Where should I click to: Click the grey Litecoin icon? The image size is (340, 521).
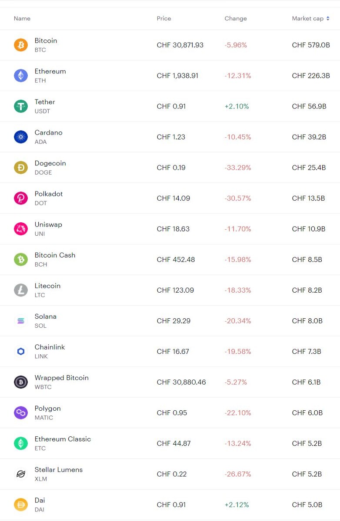coord(21,290)
